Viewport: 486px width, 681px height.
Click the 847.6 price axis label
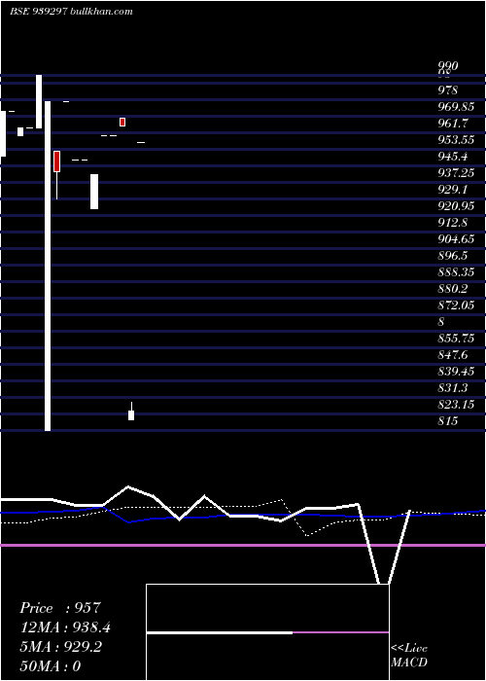pyautogui.click(x=453, y=354)
